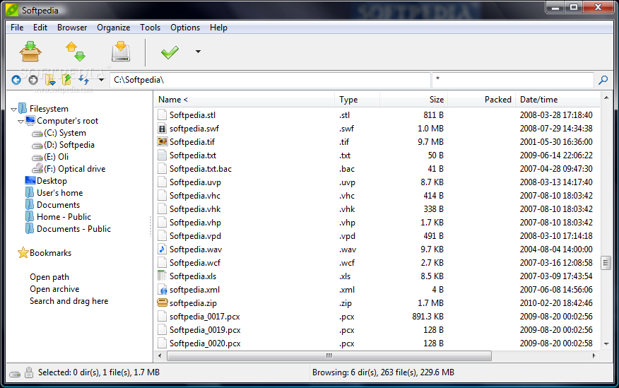Viewport: 619px width, 388px height.
Task: Click the file list scroll down arrow
Action: [606, 344]
